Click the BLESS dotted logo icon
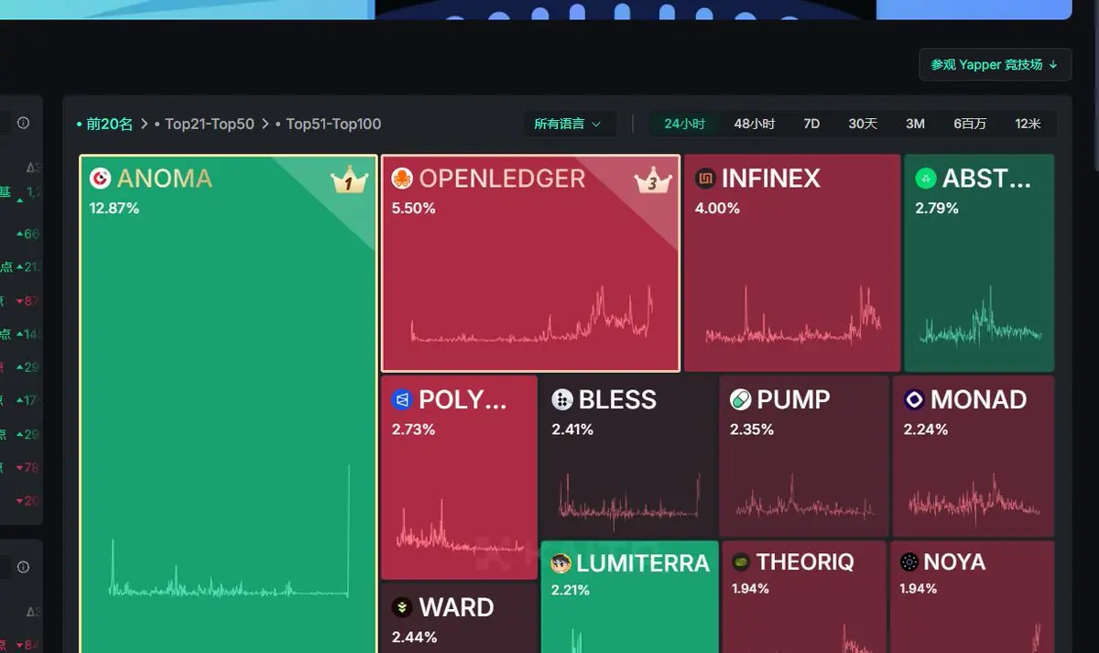 click(562, 399)
